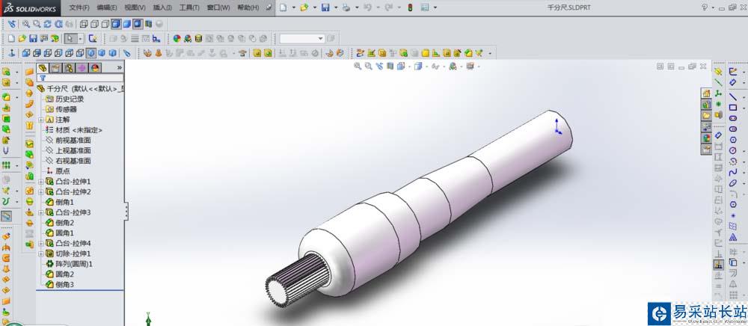Open the Appearances task pane tab

click(706, 138)
